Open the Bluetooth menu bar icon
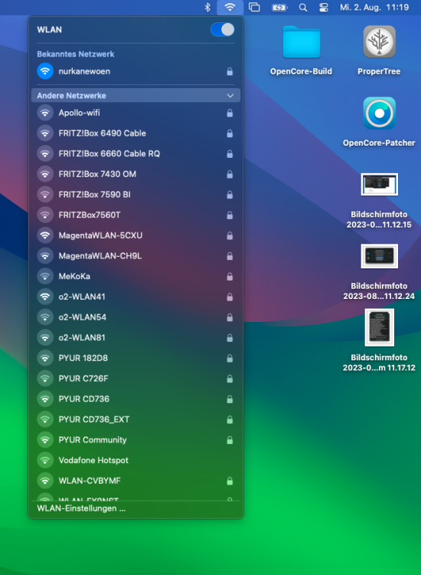 (x=207, y=8)
